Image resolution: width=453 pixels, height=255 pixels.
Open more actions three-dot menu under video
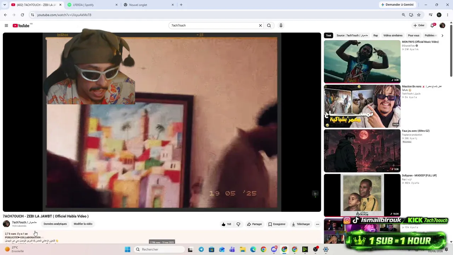317,224
